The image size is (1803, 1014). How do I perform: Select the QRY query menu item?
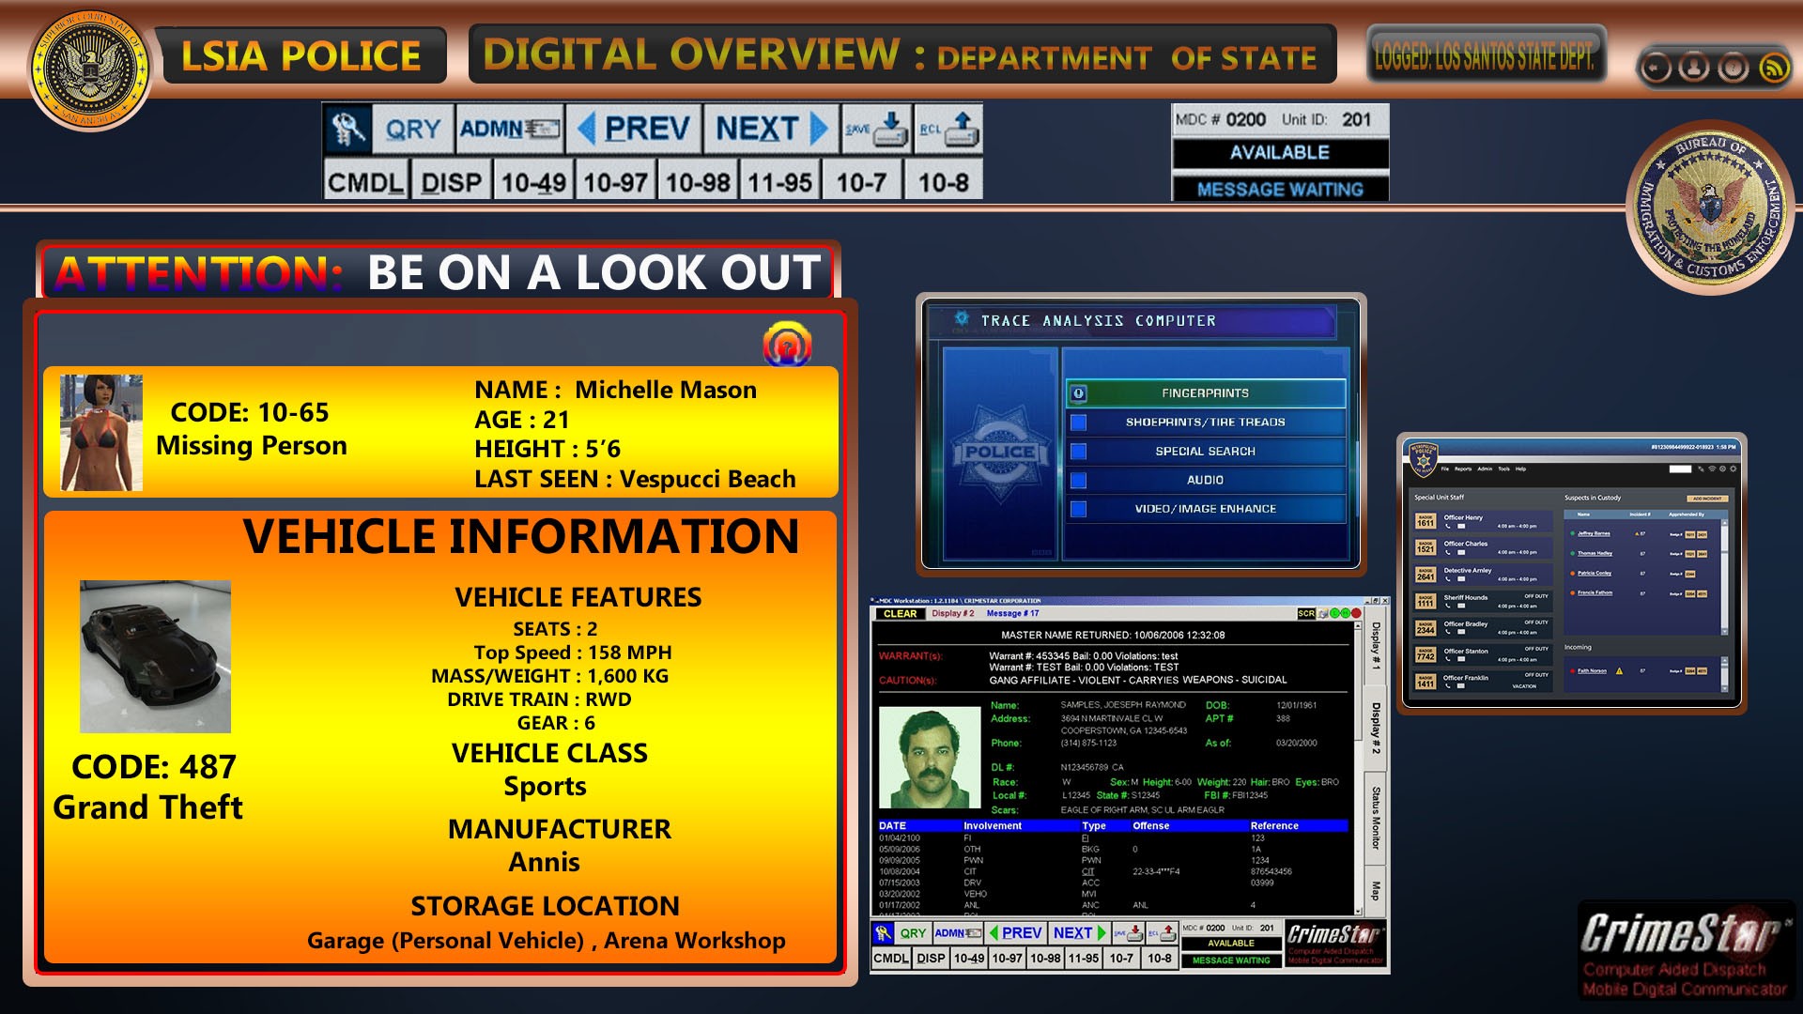(x=413, y=129)
